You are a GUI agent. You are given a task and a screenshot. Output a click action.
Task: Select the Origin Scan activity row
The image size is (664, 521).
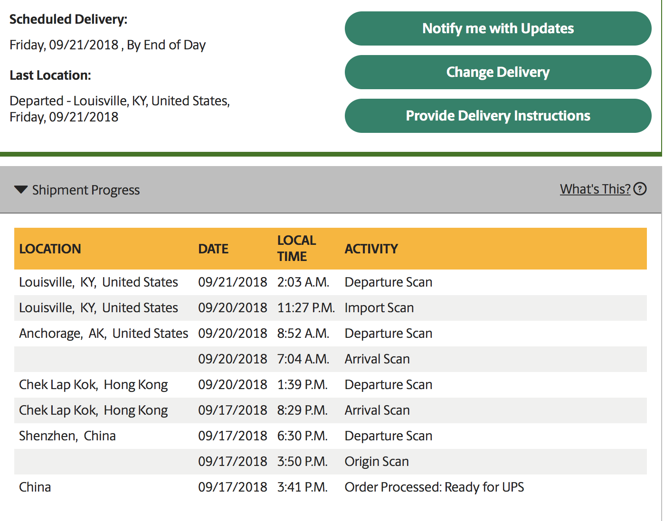(x=331, y=462)
